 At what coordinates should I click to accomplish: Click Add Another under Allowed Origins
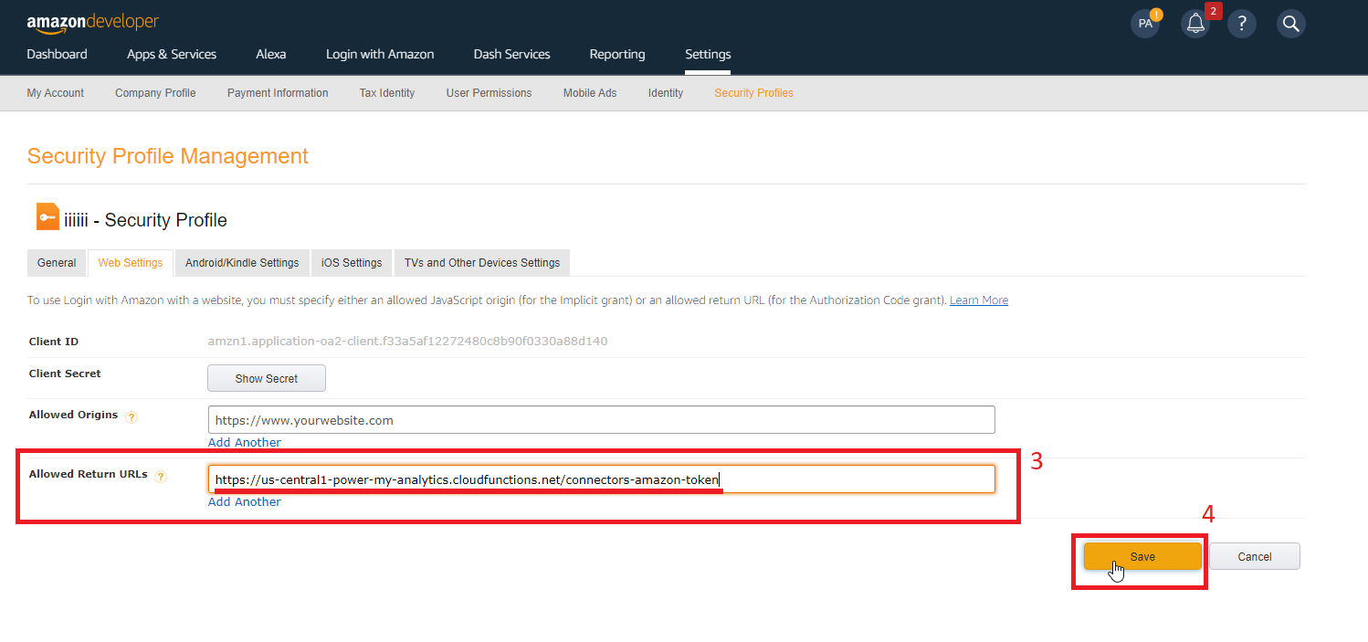pos(245,442)
